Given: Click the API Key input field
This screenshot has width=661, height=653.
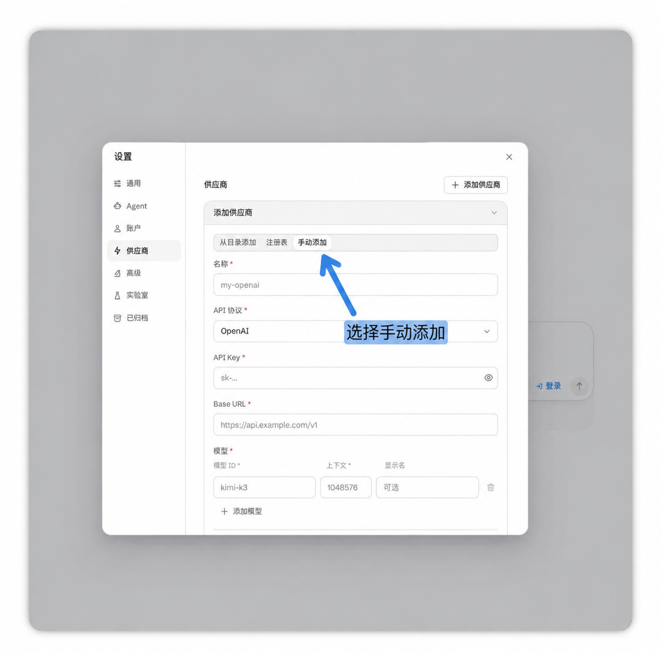Looking at the screenshot, I should tap(355, 378).
